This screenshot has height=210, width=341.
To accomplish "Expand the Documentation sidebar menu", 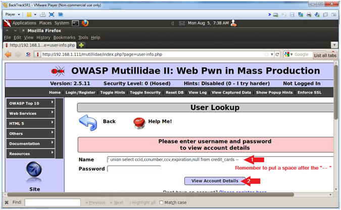I will point(30,143).
